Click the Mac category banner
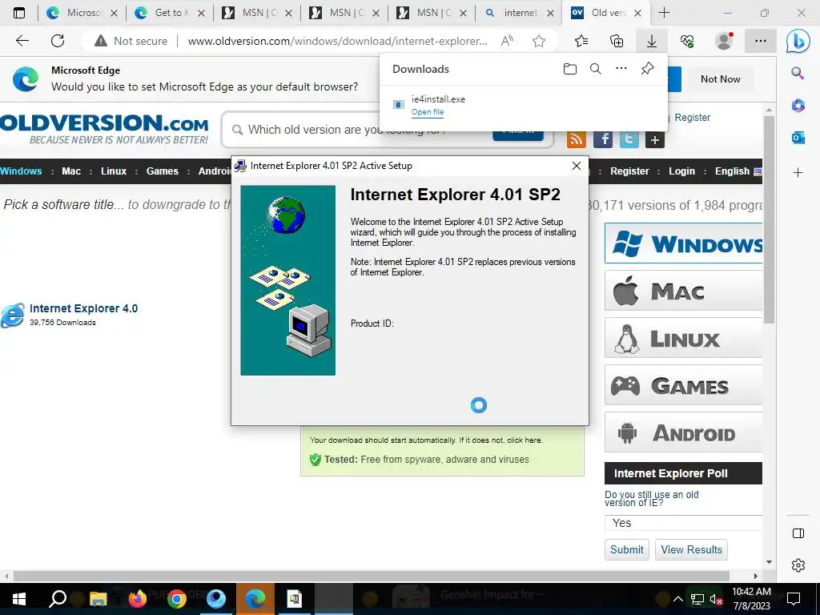Viewport: 820px width, 615px height. [683, 291]
